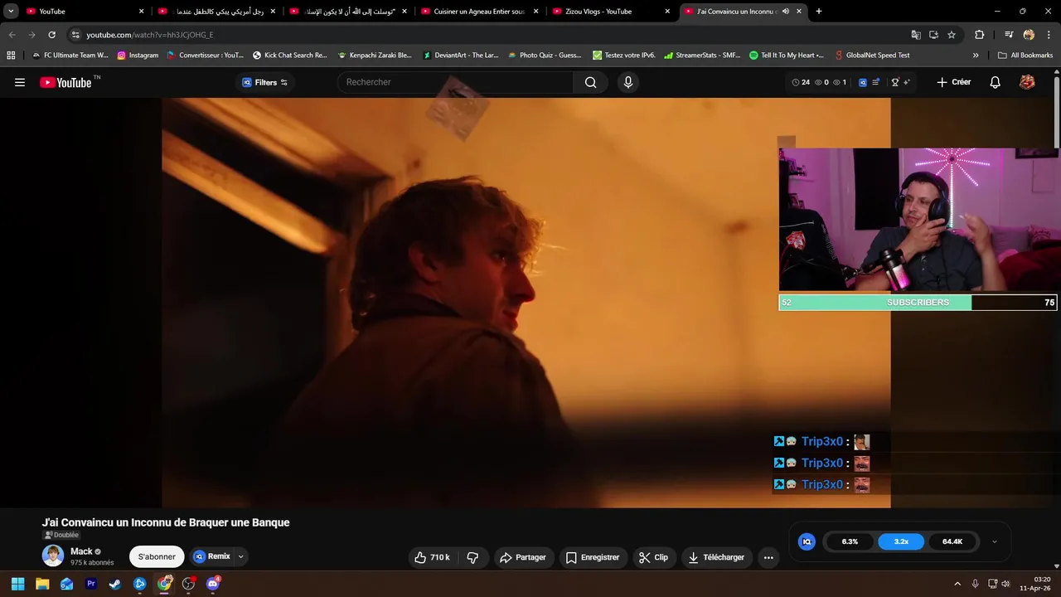Open Adobe Premiere Pro from the taskbar
The image size is (1061, 597).
[91, 584]
